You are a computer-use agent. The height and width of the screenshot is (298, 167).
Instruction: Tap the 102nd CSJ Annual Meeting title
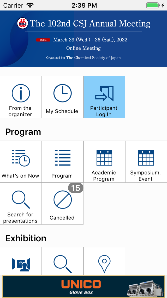coord(90,24)
